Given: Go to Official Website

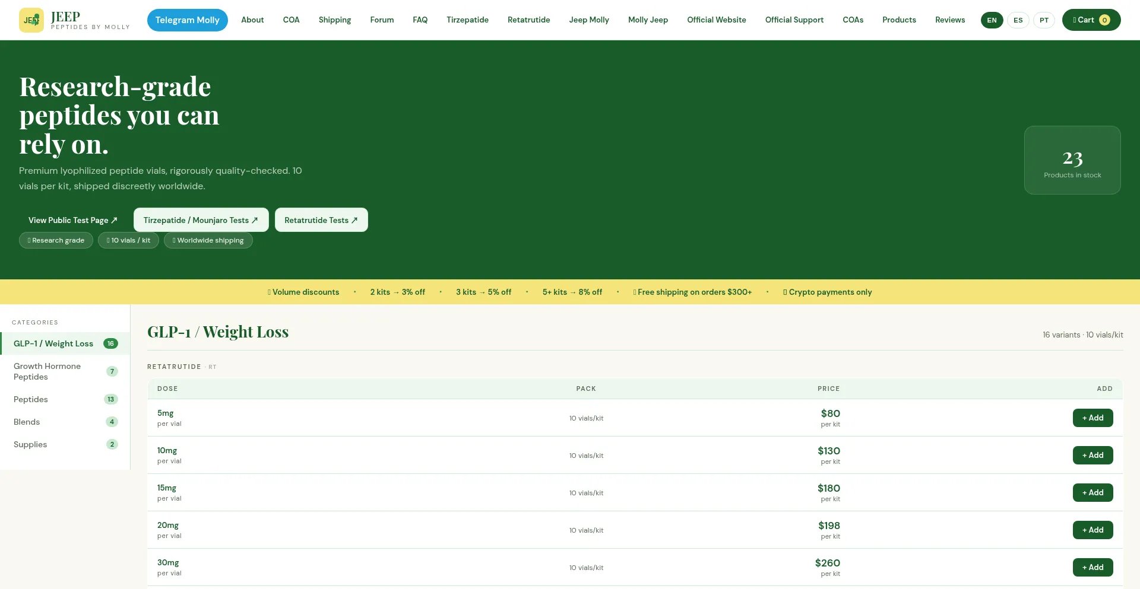Looking at the screenshot, I should pyautogui.click(x=717, y=20).
